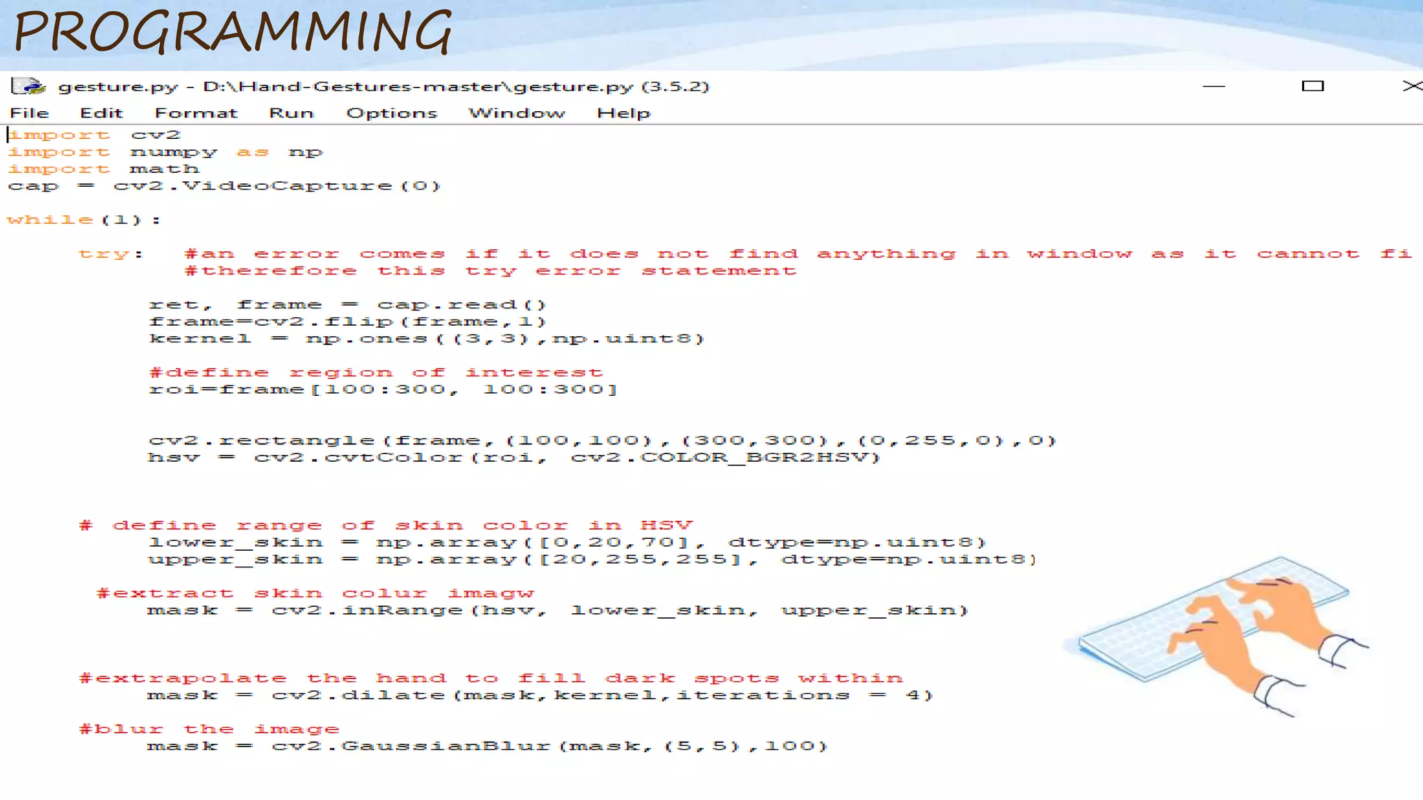The height and width of the screenshot is (800, 1423).
Task: Maximize the gesture.py window
Action: (1313, 86)
